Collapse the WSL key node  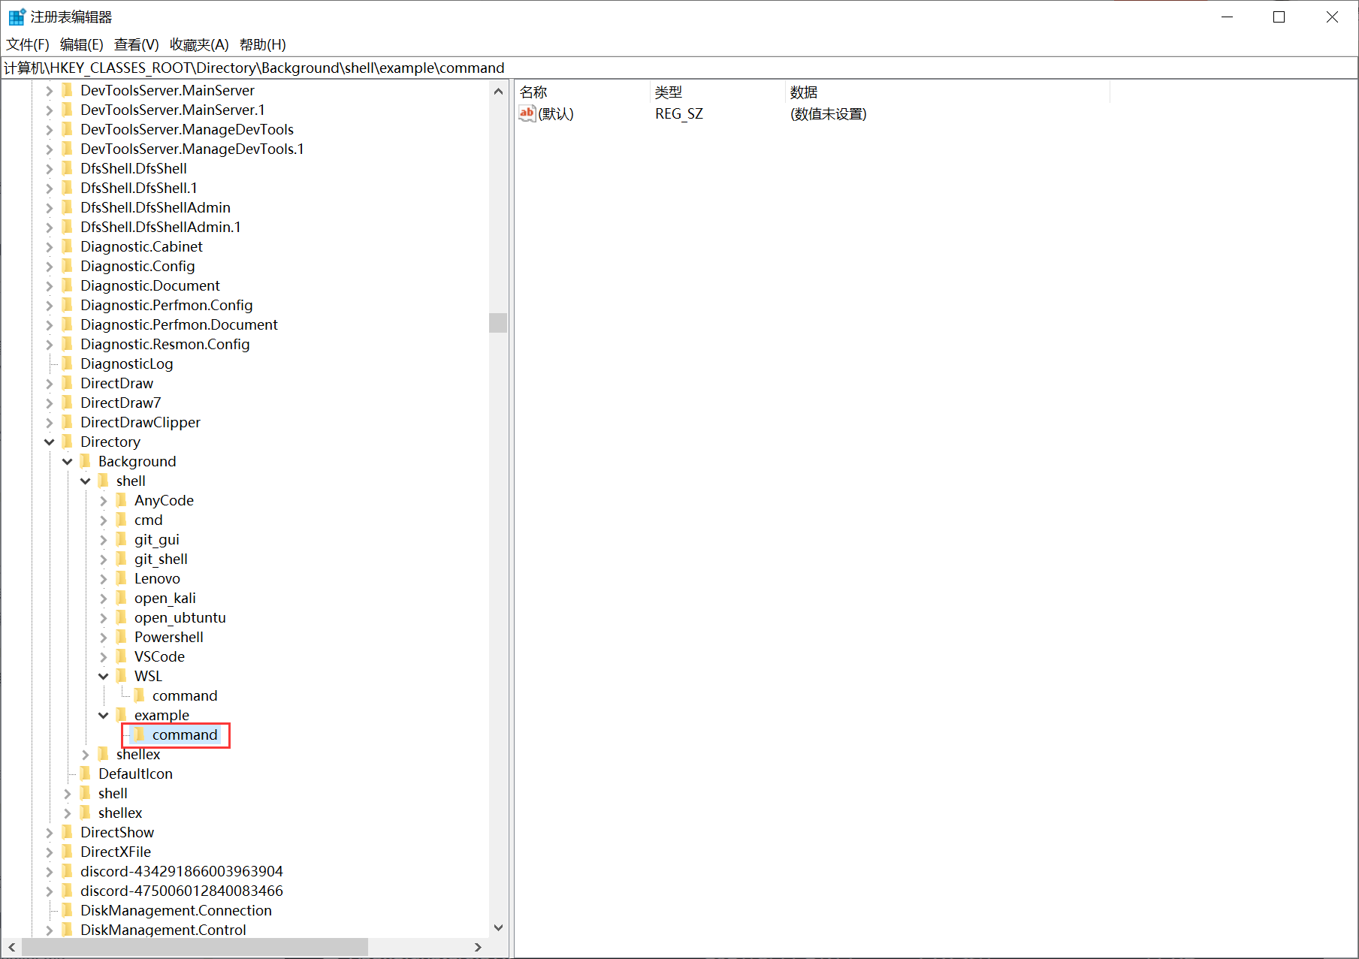coord(104,676)
